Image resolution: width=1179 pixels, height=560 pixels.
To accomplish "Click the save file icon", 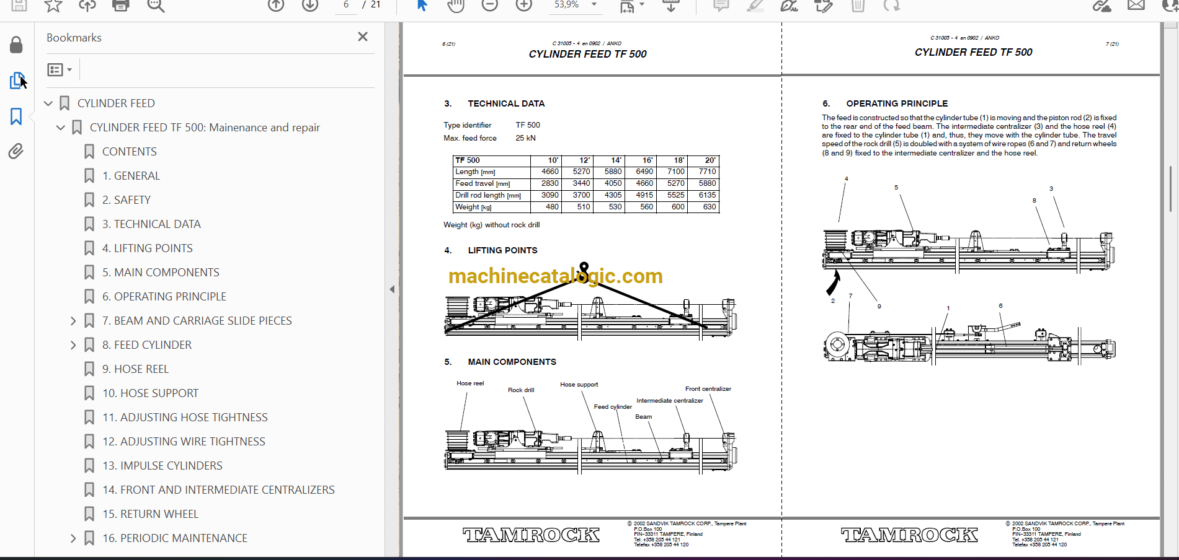I will [x=19, y=5].
